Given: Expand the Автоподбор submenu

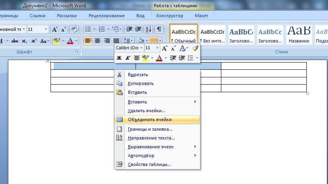Looking at the screenshot, I should [157, 156].
